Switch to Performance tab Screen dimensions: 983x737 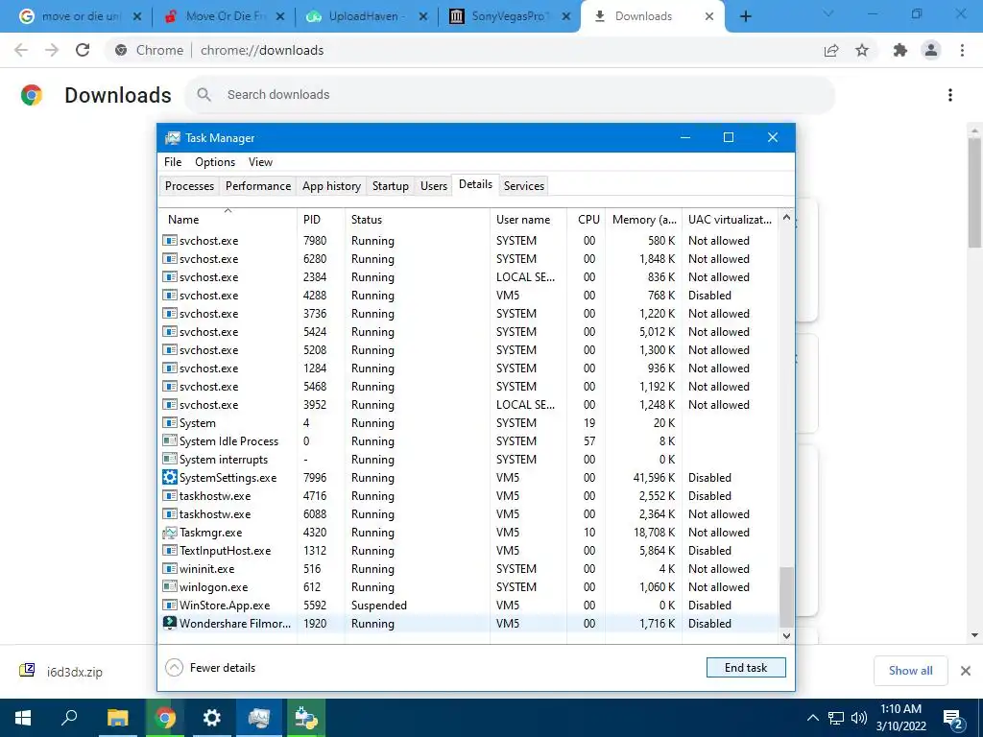click(x=258, y=185)
